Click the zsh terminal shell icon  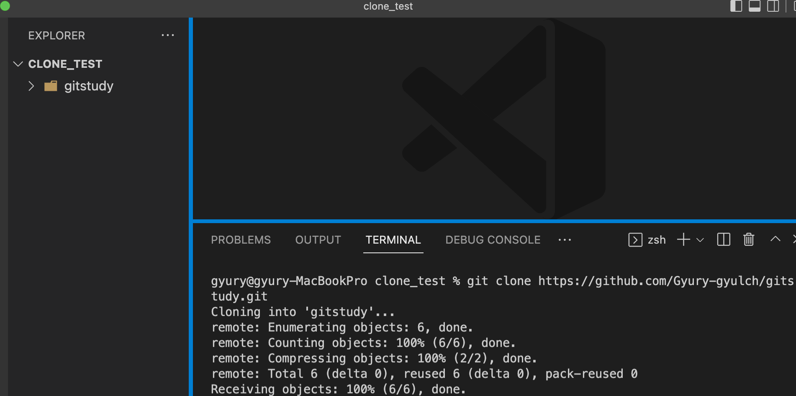coord(635,240)
